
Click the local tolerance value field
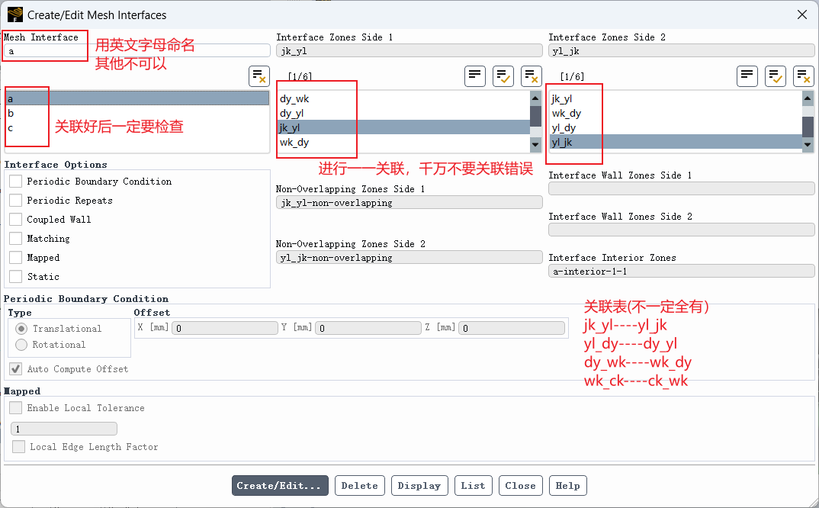(64, 429)
